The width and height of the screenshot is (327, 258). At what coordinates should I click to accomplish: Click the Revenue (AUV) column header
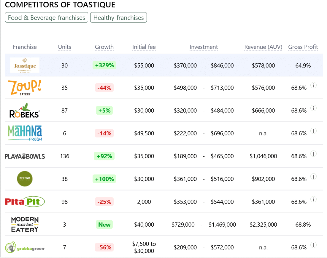pyautogui.click(x=263, y=47)
